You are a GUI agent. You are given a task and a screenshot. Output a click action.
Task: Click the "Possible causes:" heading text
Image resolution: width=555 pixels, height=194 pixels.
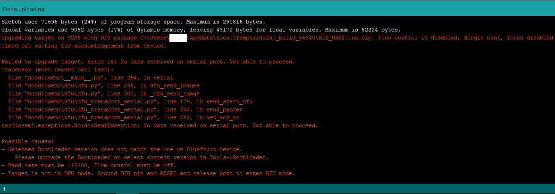tap(28, 141)
